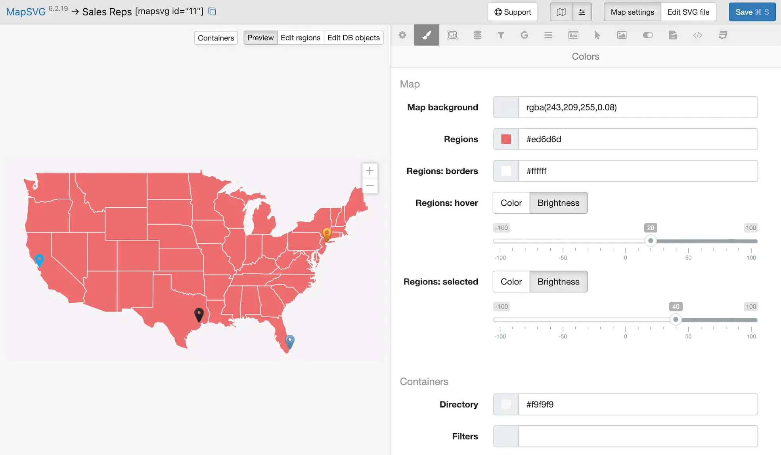
Task: Open the Database tab icon
Action: pos(477,35)
